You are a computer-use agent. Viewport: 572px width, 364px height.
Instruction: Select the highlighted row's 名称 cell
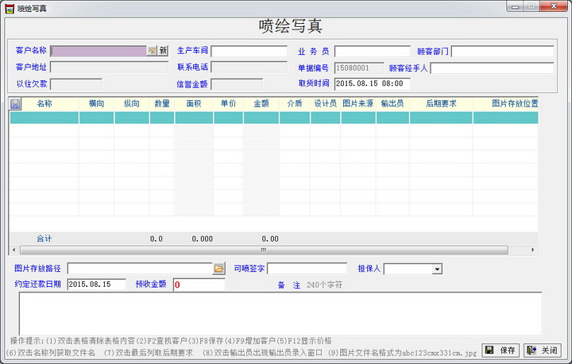[x=44, y=118]
